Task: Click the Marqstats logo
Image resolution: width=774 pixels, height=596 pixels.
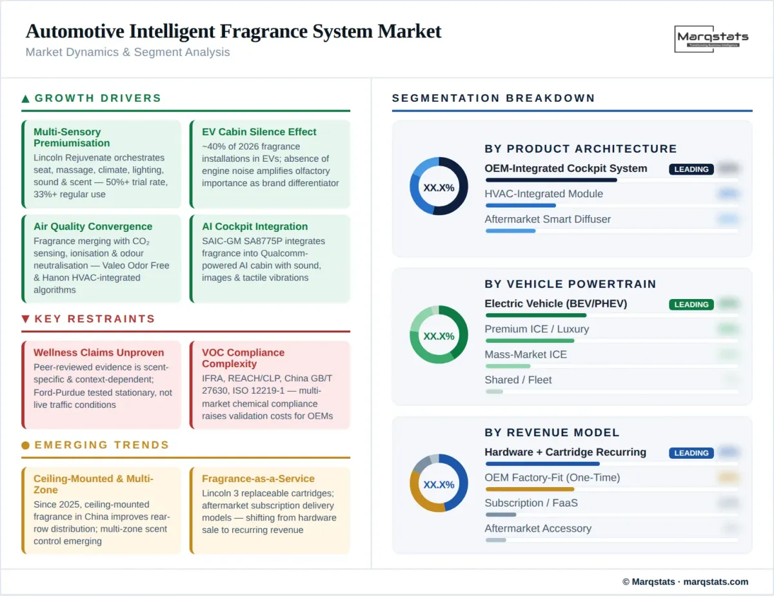Action: (x=713, y=39)
